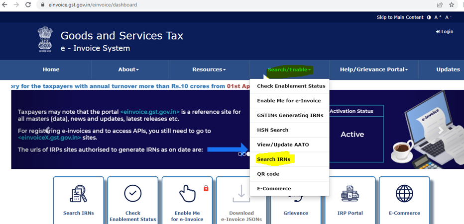Open the Home navigation item
Screen dimensions: 464x224
51,70
